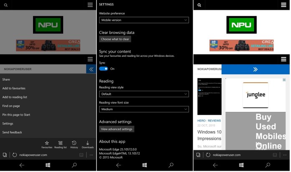Open Website preference Mobile version dropdown

(x=144, y=20)
